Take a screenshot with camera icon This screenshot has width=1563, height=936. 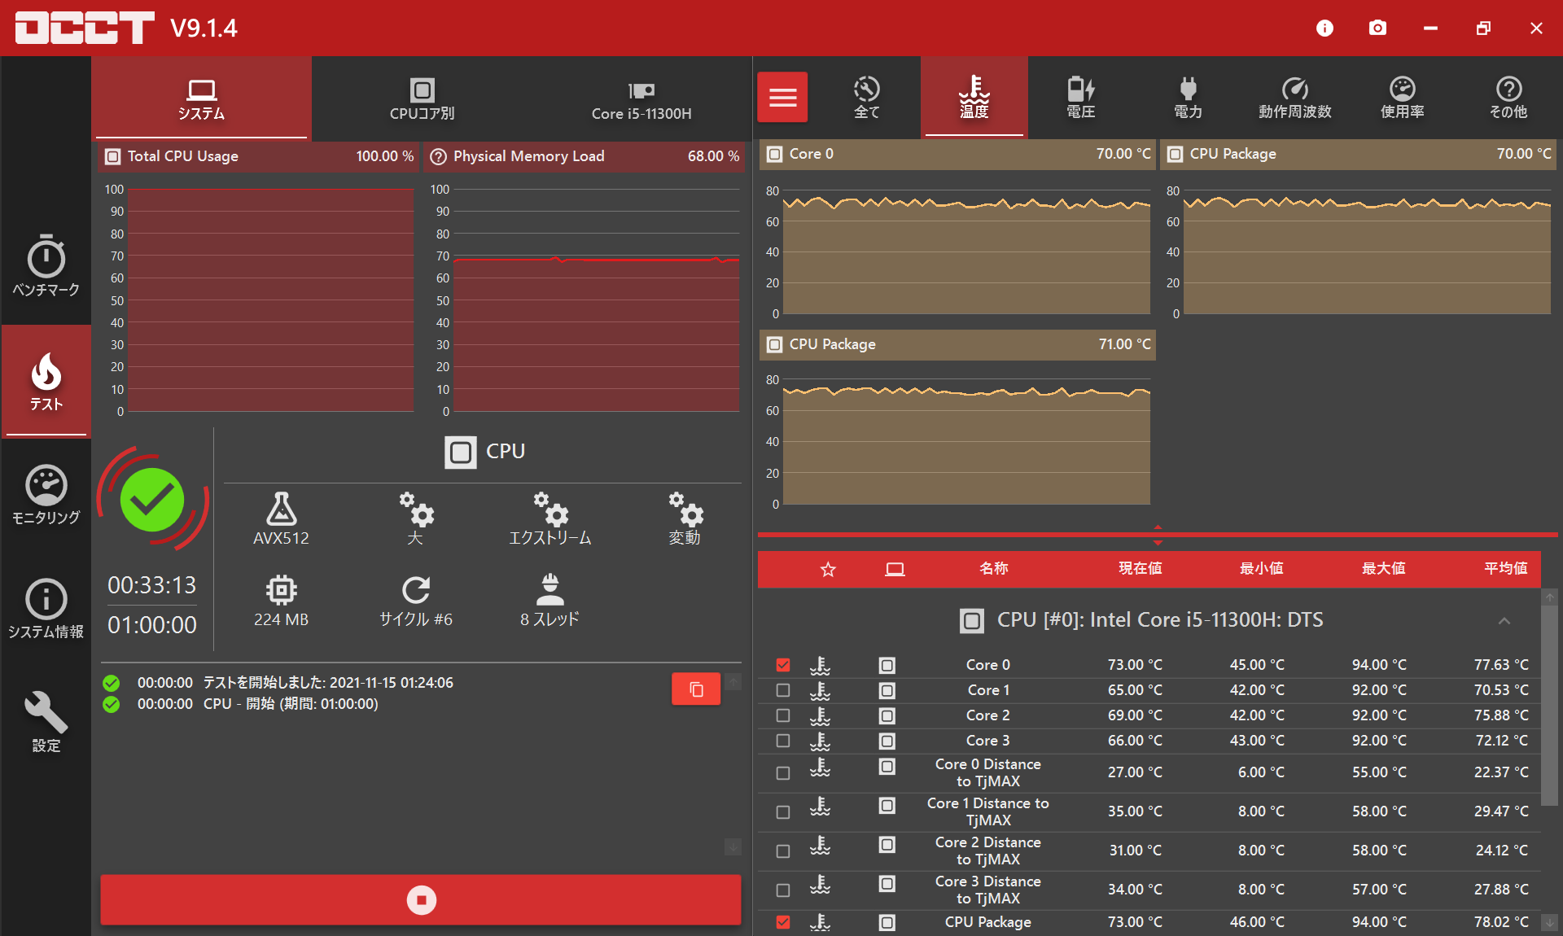click(1377, 28)
